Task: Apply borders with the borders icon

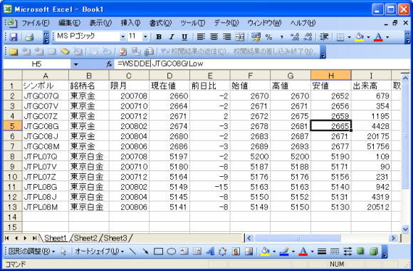Action: tap(340, 37)
